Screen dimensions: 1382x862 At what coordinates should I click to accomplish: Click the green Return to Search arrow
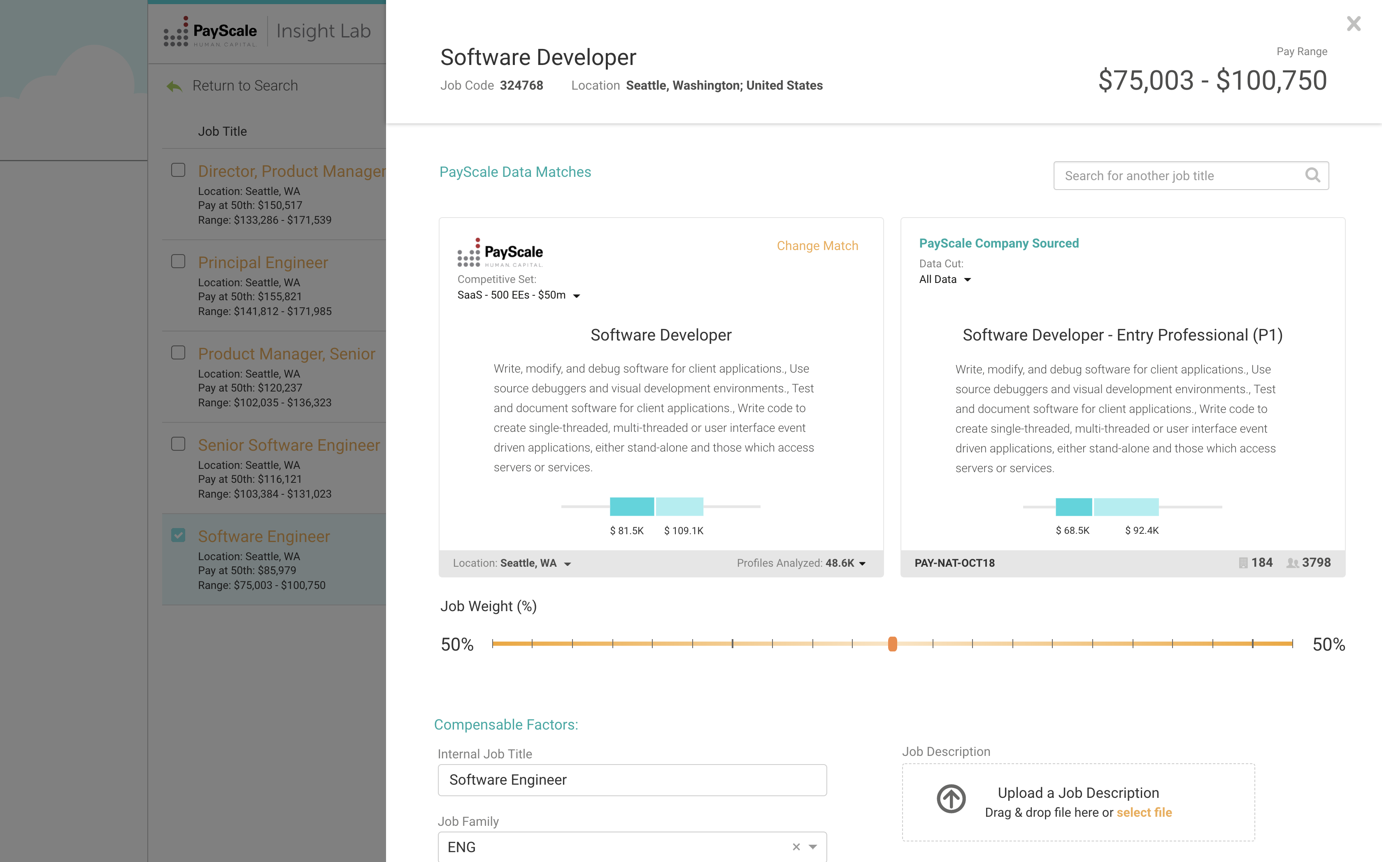pos(174,86)
